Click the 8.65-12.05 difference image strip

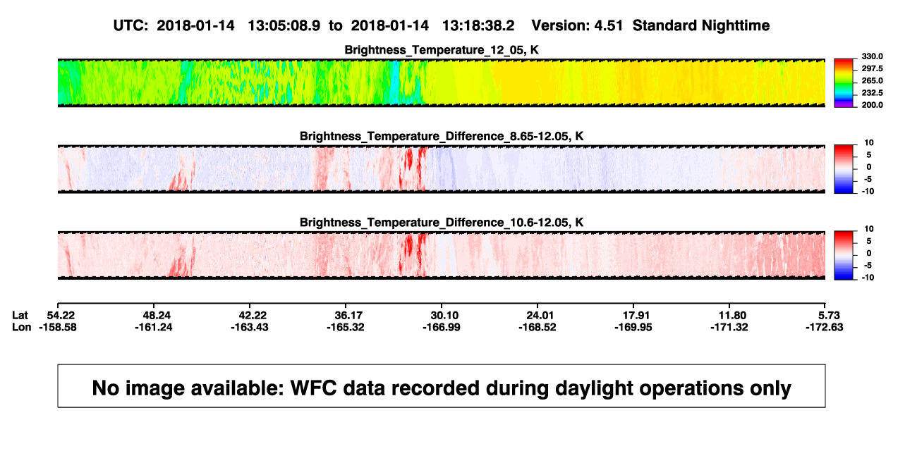click(441, 169)
